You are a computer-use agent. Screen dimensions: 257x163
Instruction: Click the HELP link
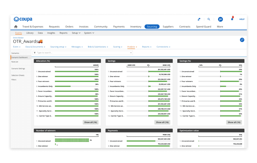242,19
